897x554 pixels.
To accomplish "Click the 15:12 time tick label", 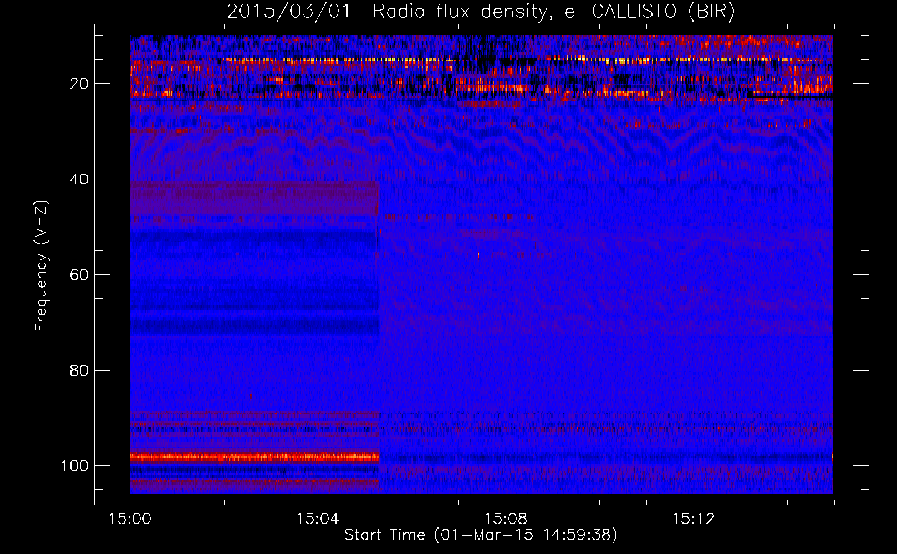I will coord(694,519).
